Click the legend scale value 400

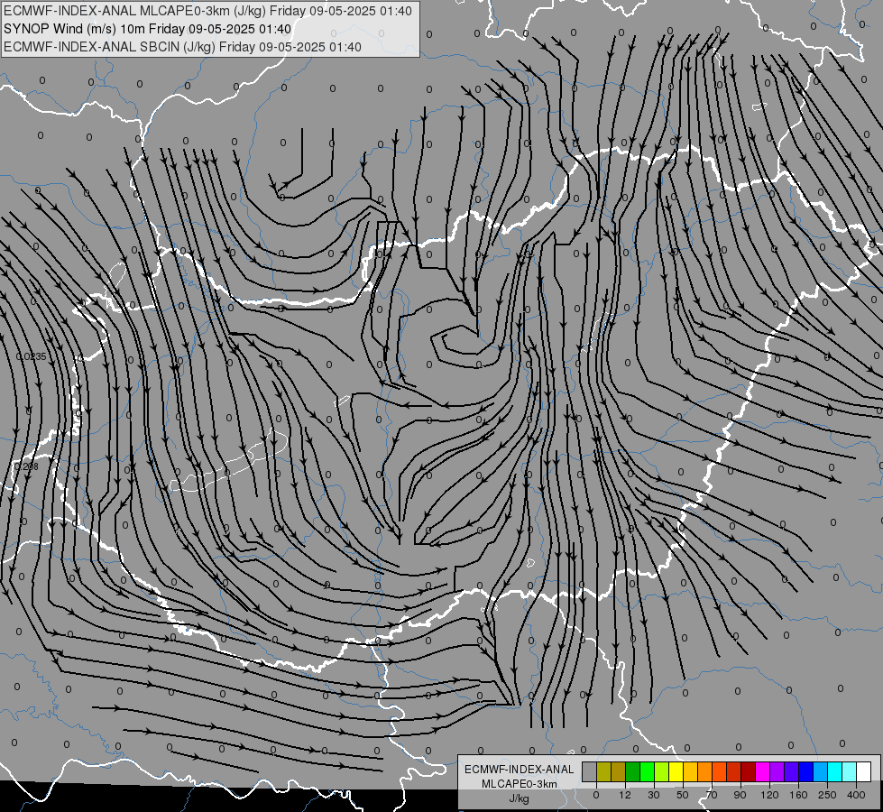[x=856, y=795]
